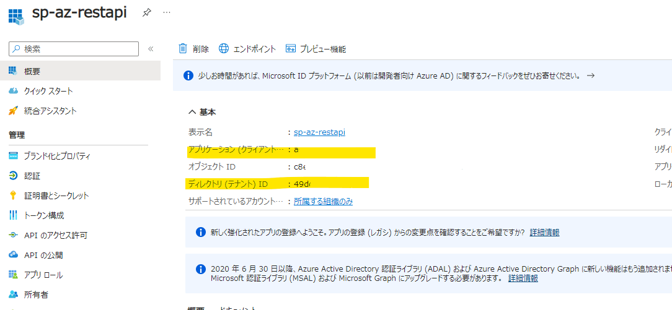Click the 統合アシスタント rocket icon

(13, 111)
